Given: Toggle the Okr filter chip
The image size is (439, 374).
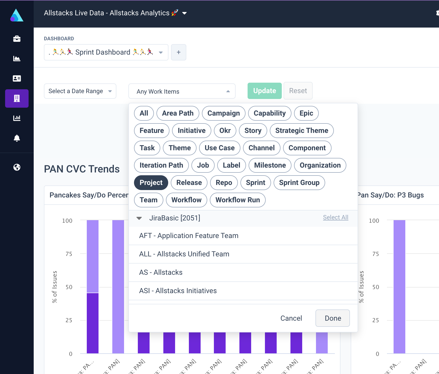Looking at the screenshot, I should 225,131.
